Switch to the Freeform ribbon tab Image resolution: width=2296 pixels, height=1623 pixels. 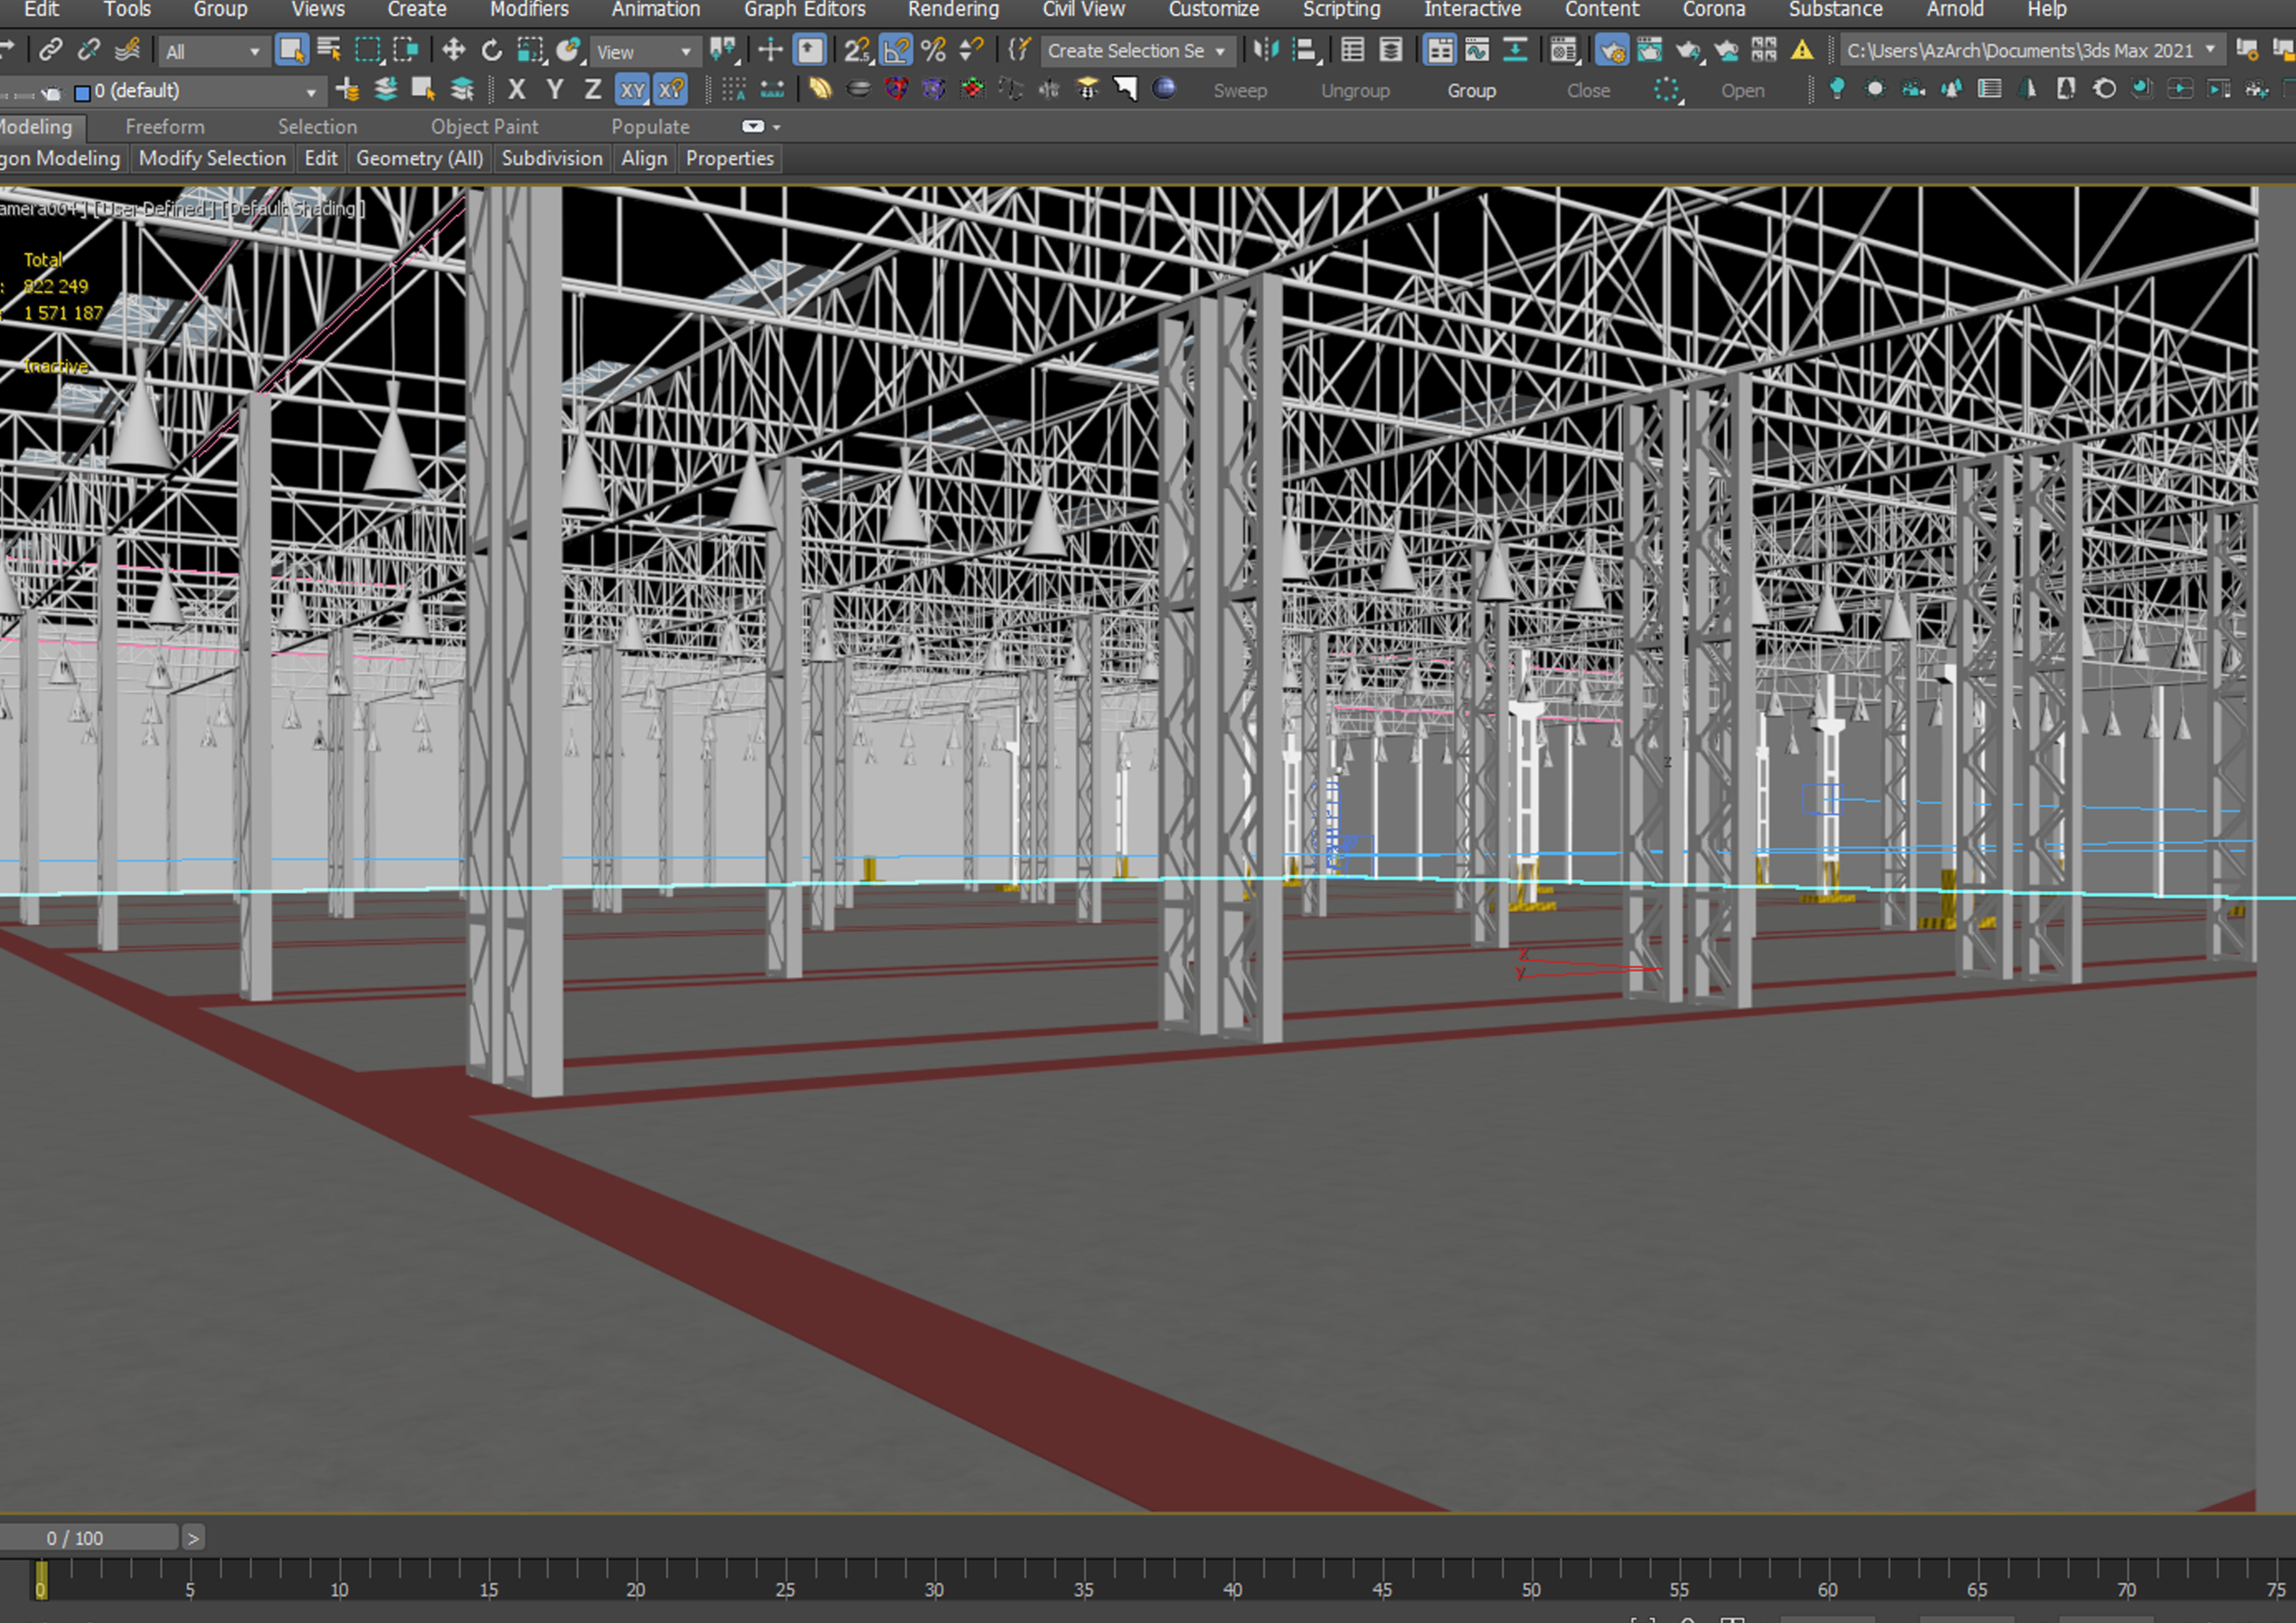[165, 127]
